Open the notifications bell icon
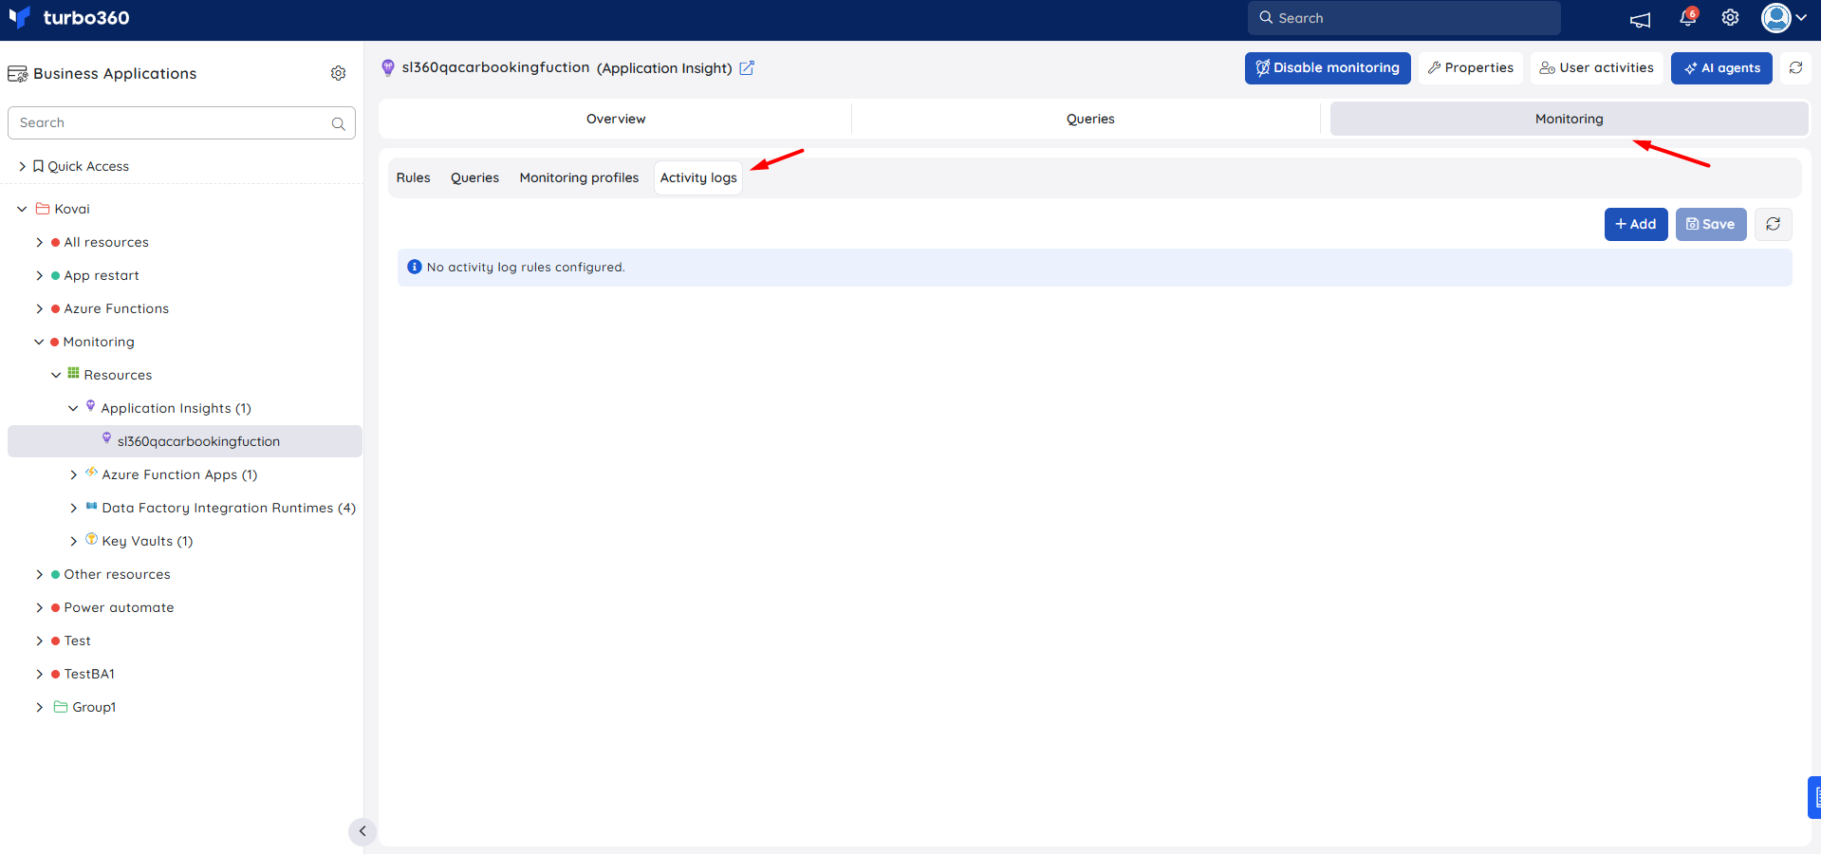Screen dimensions: 1821x854 pyautogui.click(x=1687, y=17)
